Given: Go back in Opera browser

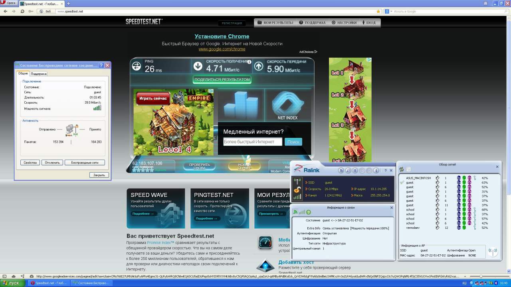Looking at the screenshot, I should pyautogui.click(x=5, y=11).
